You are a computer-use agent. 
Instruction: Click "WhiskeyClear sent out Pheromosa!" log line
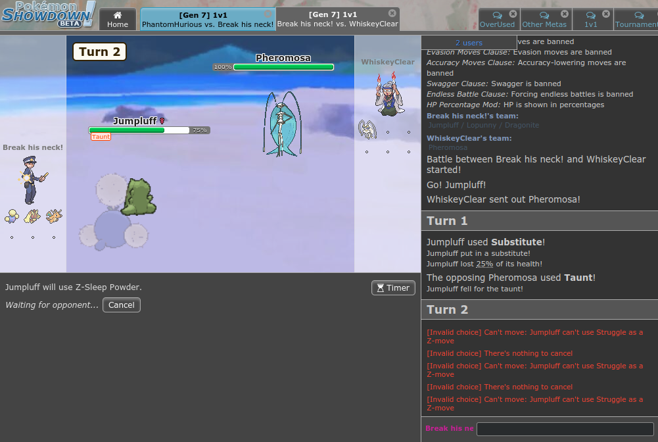[503, 199]
